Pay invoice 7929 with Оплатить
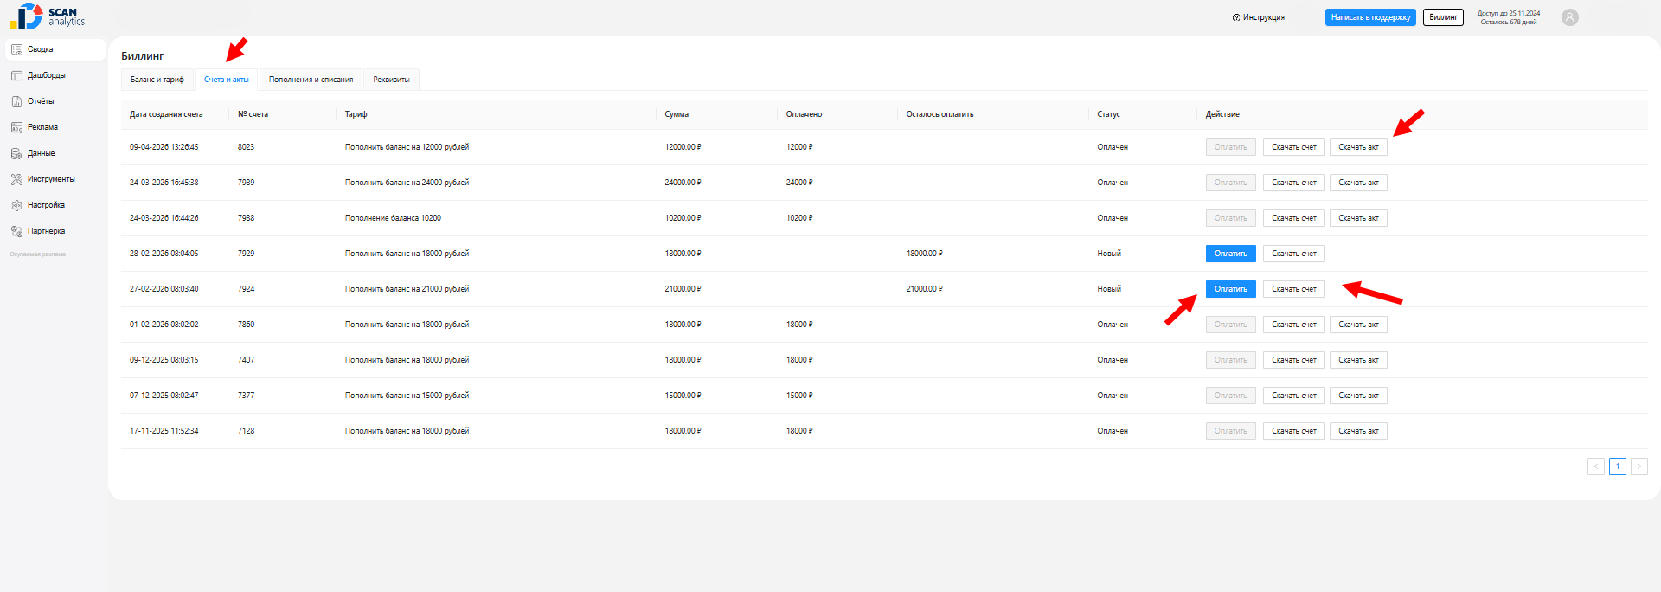 (x=1231, y=254)
